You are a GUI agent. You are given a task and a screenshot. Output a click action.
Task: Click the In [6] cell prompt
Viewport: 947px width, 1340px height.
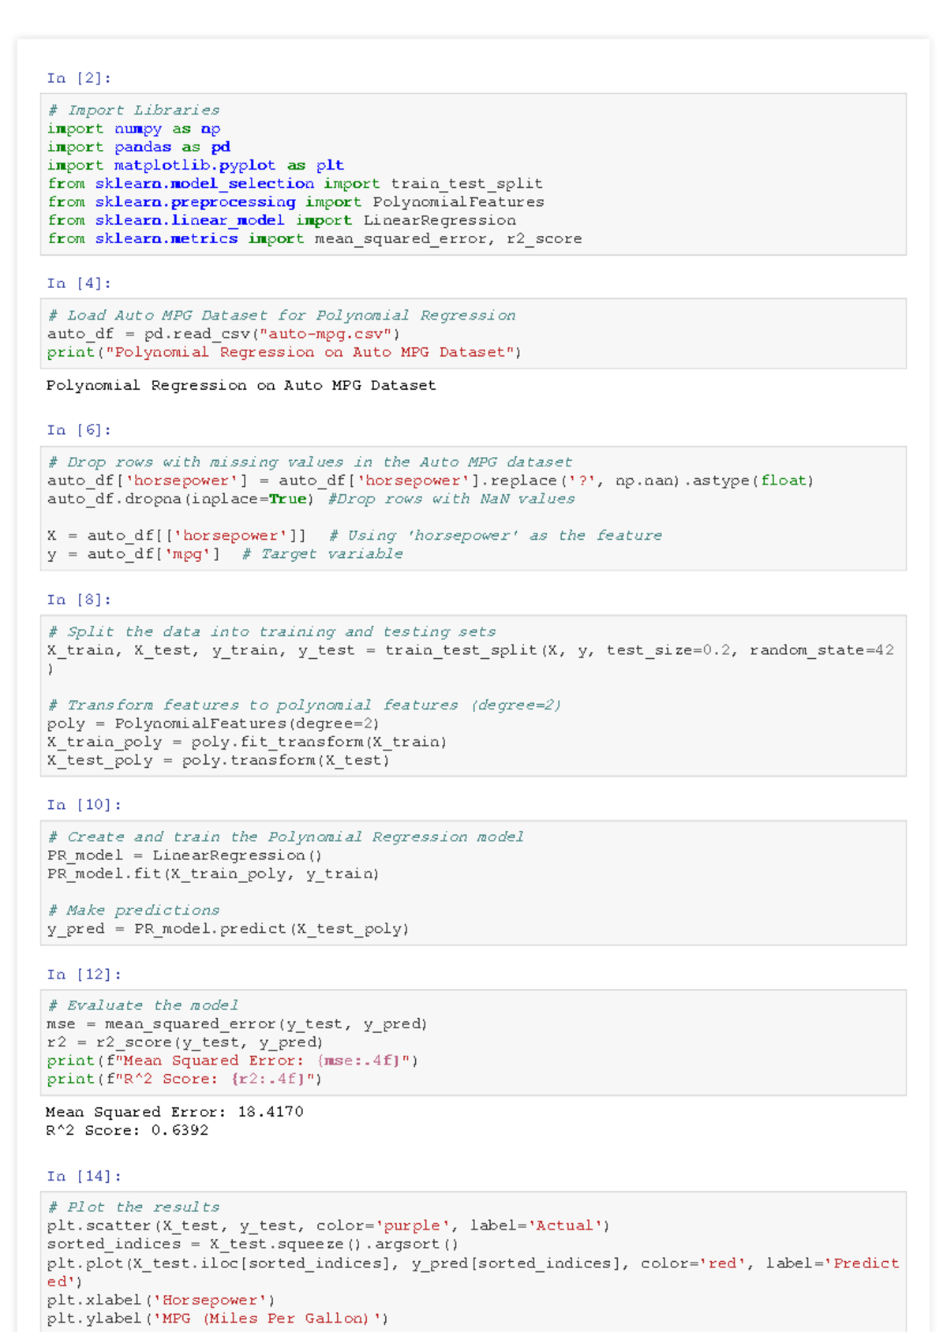point(79,430)
